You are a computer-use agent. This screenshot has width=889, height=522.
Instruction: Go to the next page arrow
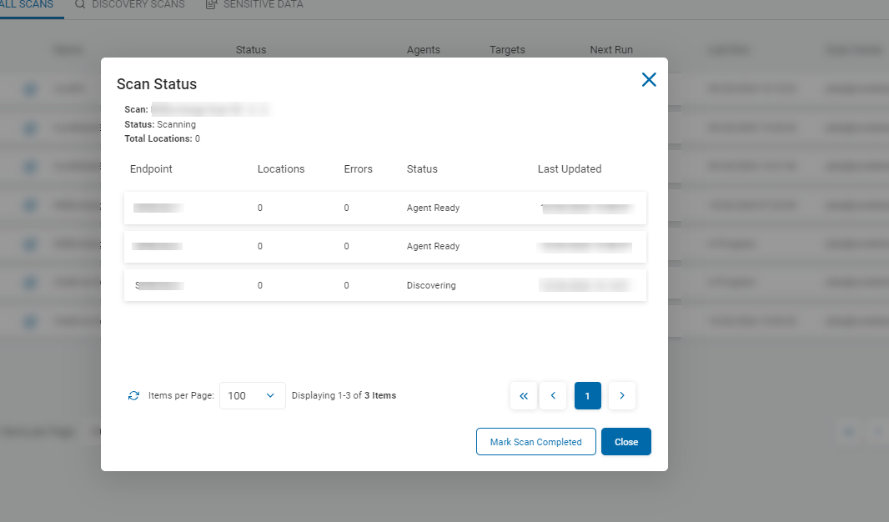(x=622, y=396)
